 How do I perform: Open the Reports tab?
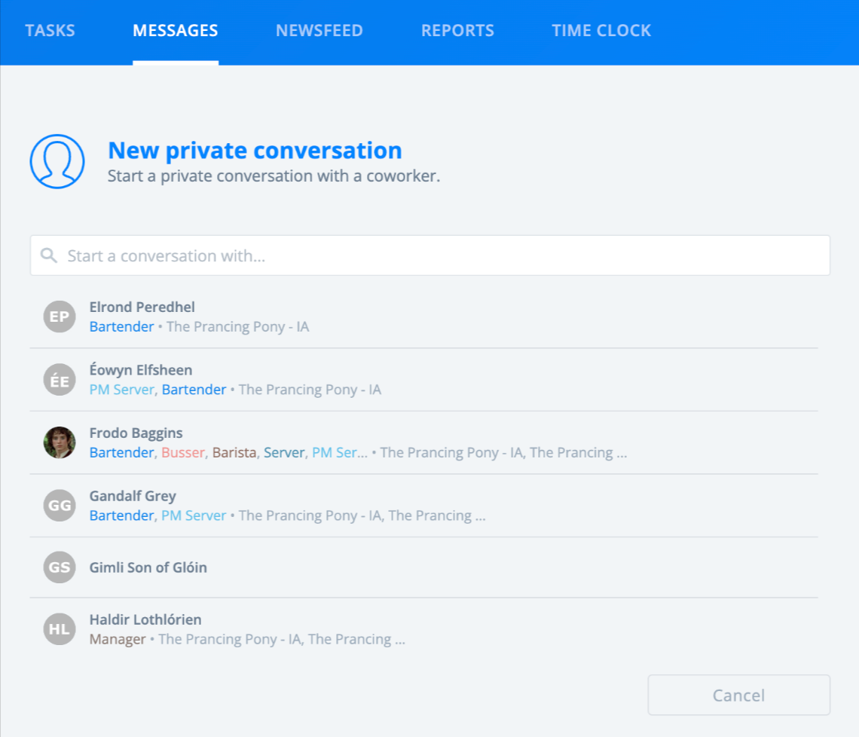(457, 31)
